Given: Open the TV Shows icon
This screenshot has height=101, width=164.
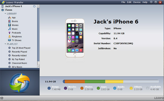Looking at the screenshot, I should click(x=10, y=40).
